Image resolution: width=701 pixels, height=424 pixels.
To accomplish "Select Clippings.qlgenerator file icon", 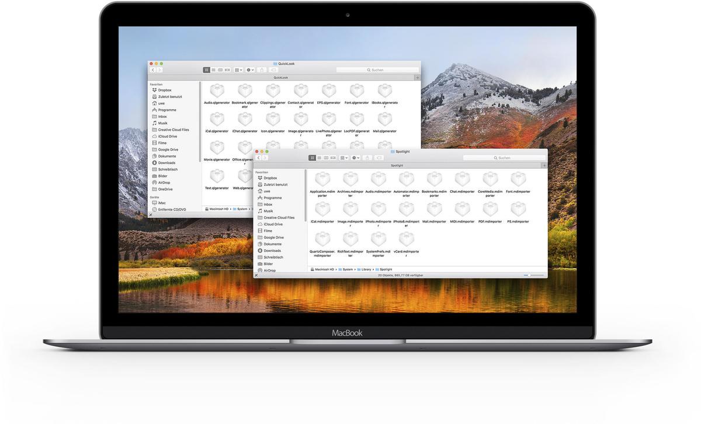I will [x=273, y=91].
